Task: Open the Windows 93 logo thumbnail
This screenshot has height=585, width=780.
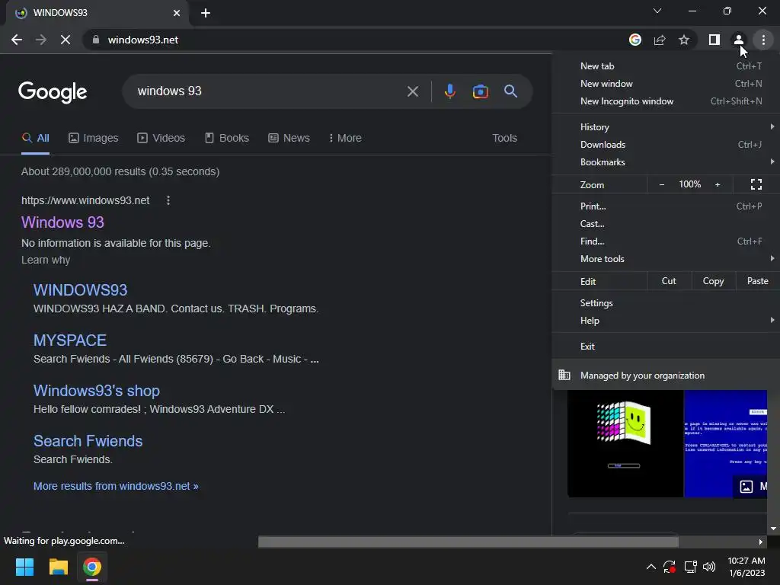Action: pos(625,444)
